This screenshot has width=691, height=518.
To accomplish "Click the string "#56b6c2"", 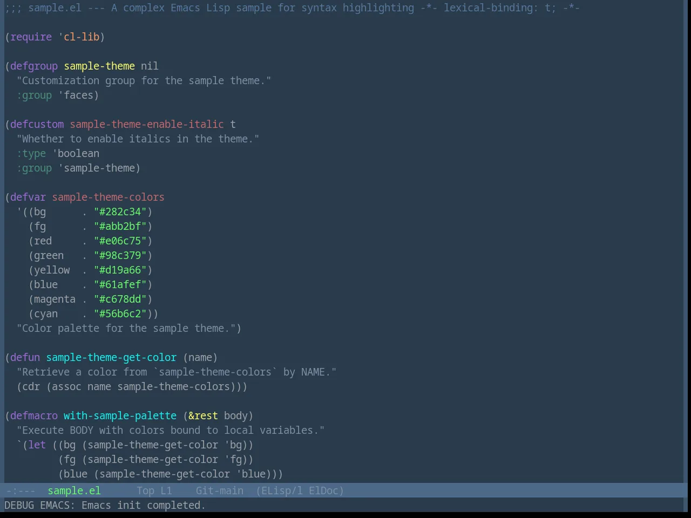I will [120, 313].
